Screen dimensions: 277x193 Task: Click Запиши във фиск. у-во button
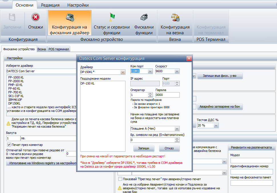pyautogui.click(x=220, y=76)
